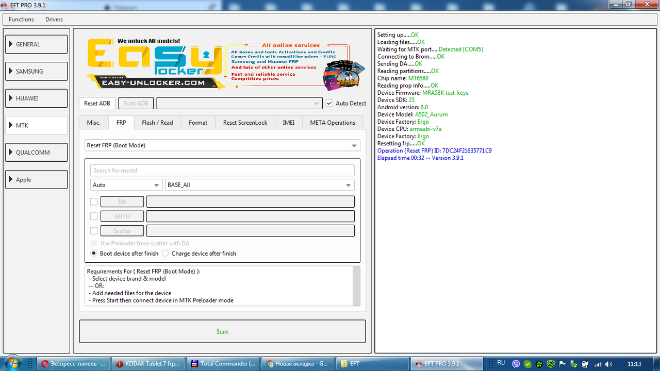The height and width of the screenshot is (371, 660).
Task: Toggle the Auto Detect checkbox
Action: click(329, 103)
